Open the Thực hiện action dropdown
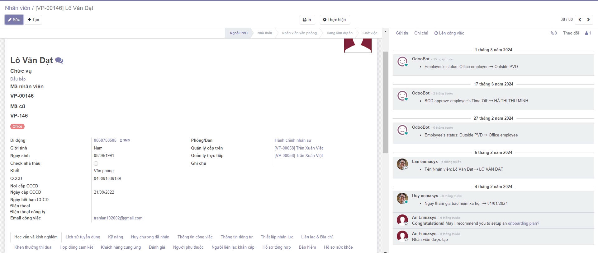This screenshot has height=253, width=598. 335,20
